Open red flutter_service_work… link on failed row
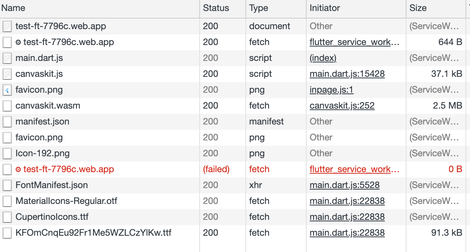Viewport: 470px width, 252px height. pyautogui.click(x=355, y=170)
